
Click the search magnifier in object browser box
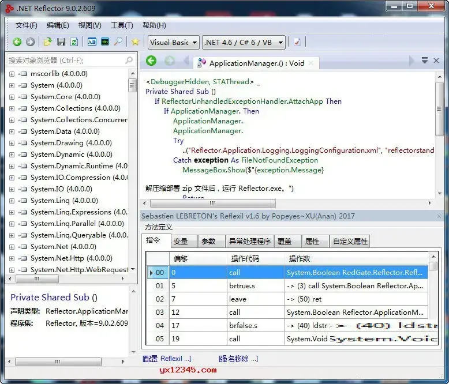point(129,60)
